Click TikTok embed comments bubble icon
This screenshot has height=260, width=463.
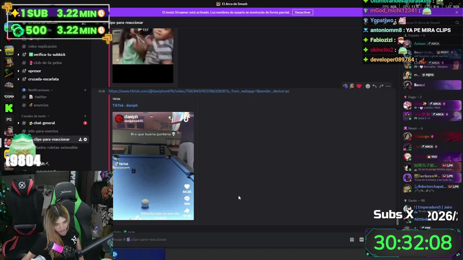pyautogui.click(x=187, y=199)
